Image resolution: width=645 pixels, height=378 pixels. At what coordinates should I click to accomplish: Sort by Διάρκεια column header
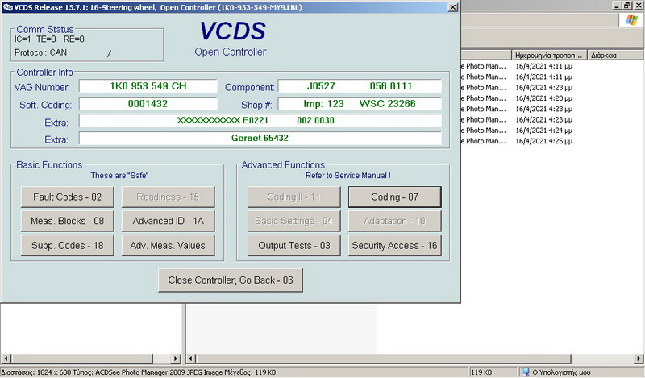616,55
